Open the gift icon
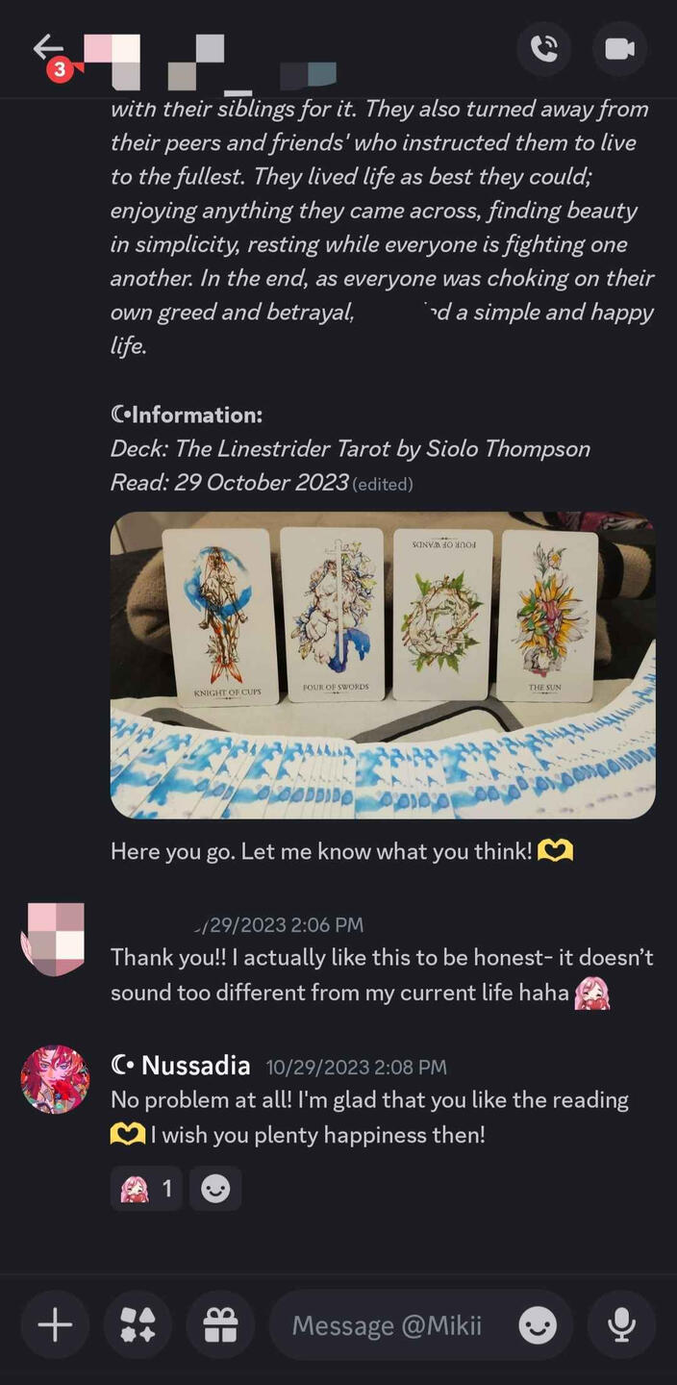Screen dimensions: 677x1385 tap(220, 1325)
